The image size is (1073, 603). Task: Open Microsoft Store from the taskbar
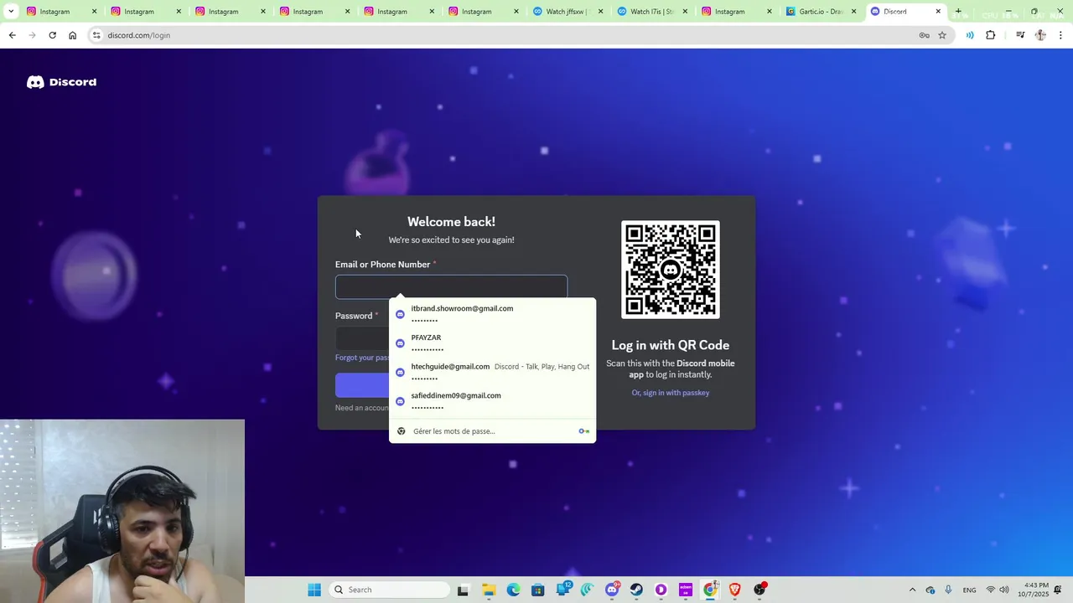537,590
